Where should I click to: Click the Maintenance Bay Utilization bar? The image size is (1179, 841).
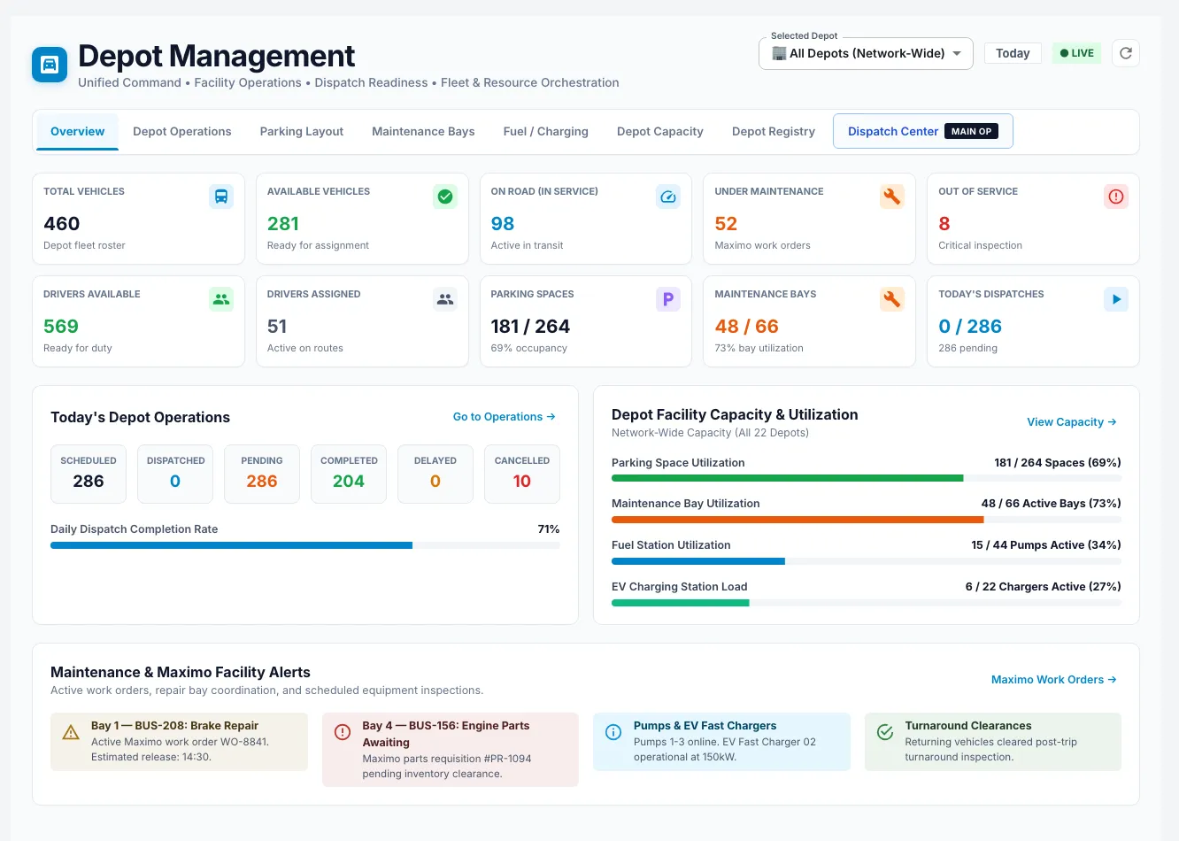click(867, 520)
